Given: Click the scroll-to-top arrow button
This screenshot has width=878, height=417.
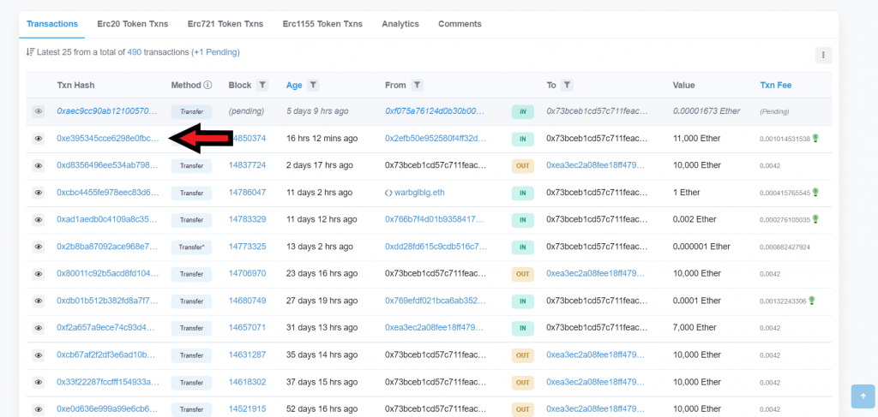Looking at the screenshot, I should pos(863,396).
